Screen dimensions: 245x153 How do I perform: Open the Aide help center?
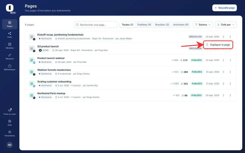(9, 123)
